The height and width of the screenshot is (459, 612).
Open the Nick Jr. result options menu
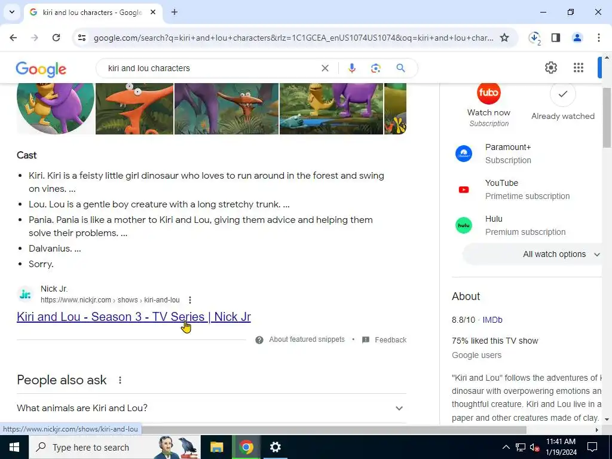tap(189, 300)
